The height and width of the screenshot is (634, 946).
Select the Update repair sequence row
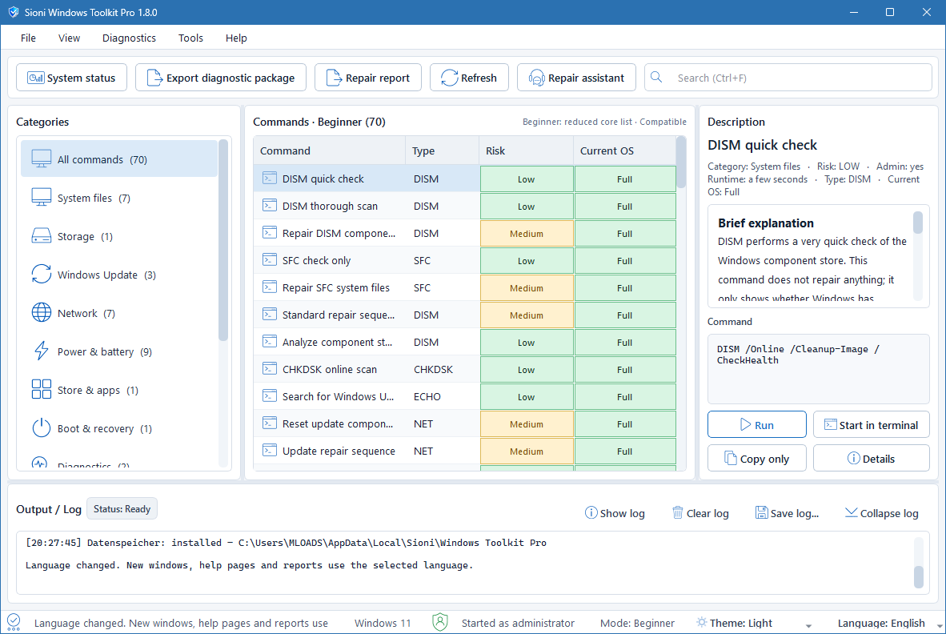(x=464, y=451)
